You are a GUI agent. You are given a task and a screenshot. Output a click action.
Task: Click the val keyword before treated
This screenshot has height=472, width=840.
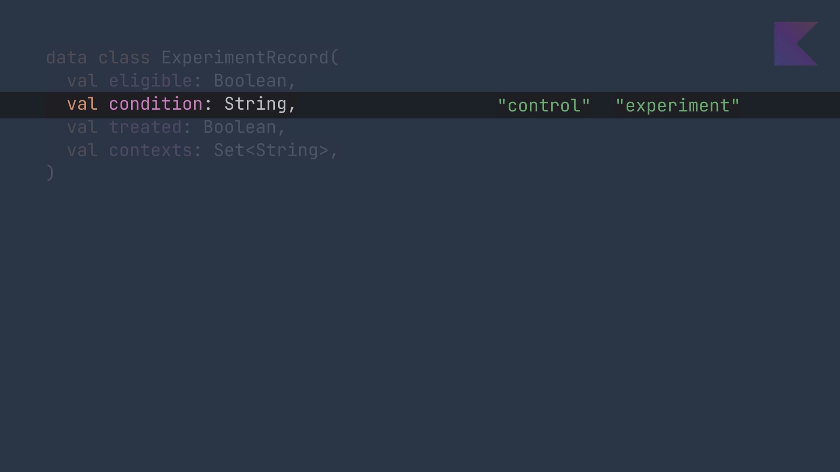82,127
